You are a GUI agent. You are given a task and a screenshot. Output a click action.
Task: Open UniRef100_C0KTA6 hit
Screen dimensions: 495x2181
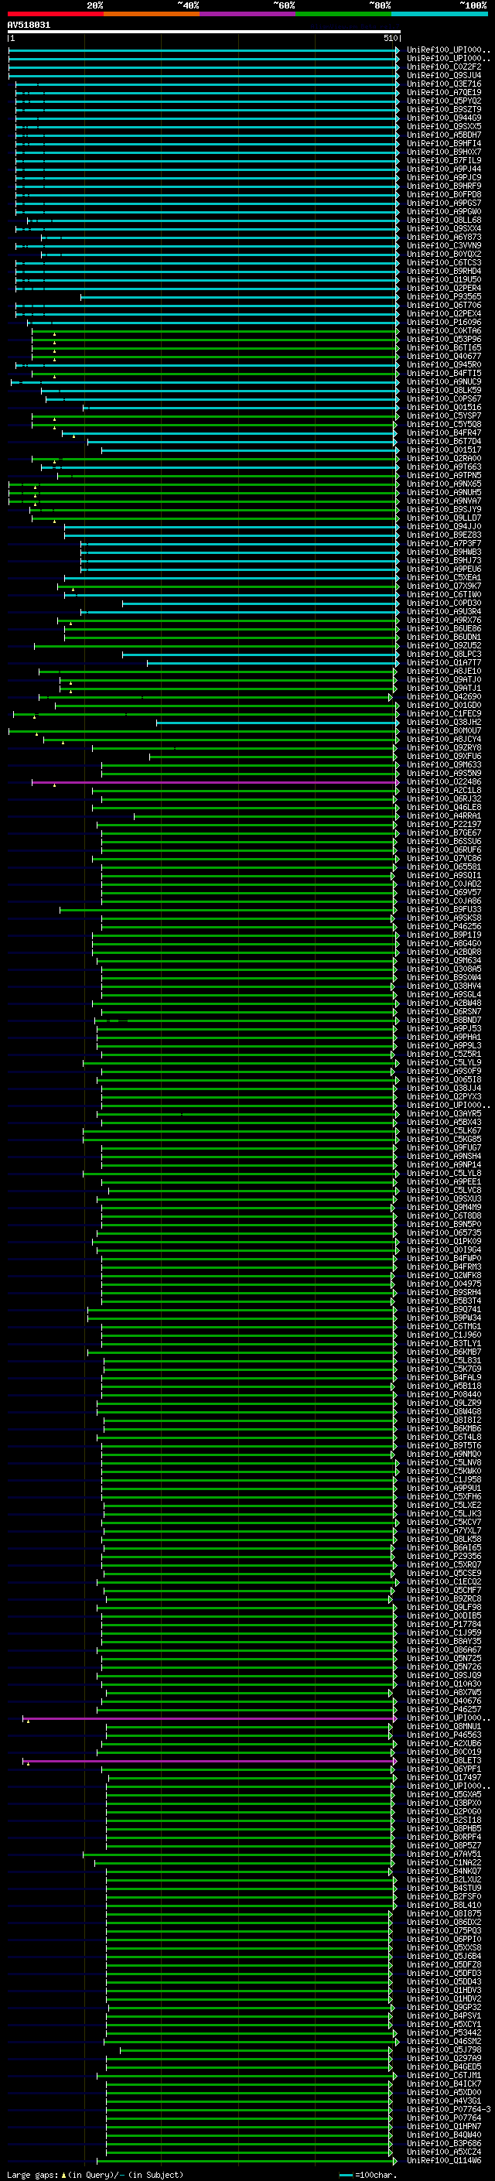coord(444,331)
